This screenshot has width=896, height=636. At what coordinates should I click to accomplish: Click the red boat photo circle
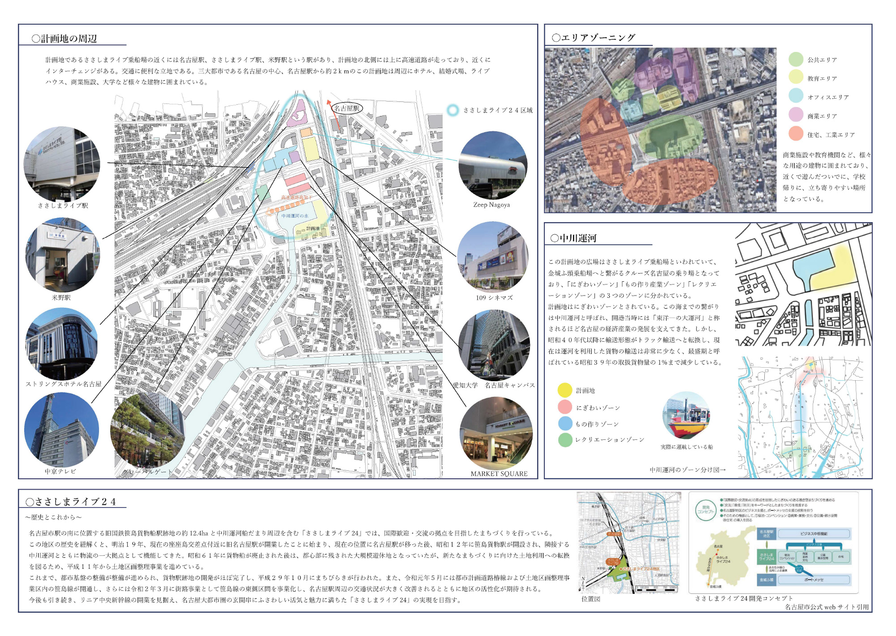[x=686, y=416]
